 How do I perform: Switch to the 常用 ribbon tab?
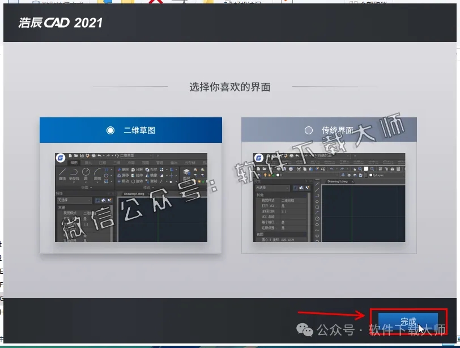pos(74,162)
